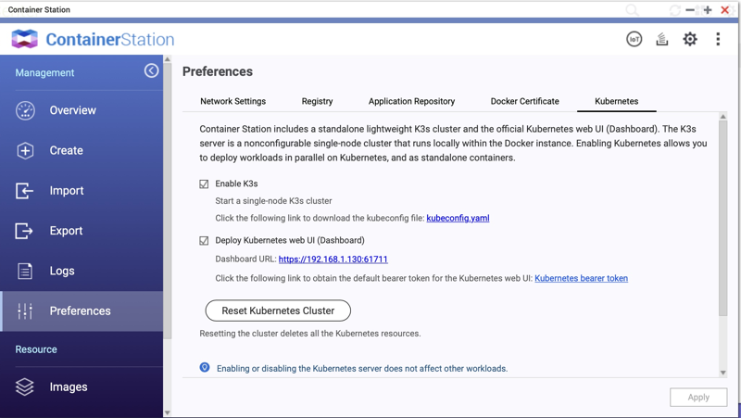741x418 pixels.
Task: Click the Preferences page heading
Action: 218,71
